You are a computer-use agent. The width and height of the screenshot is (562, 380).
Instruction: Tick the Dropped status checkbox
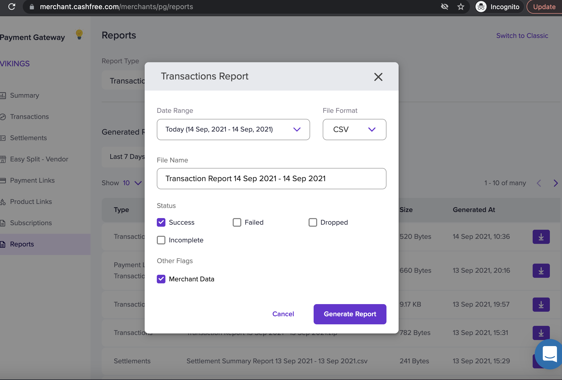click(x=313, y=222)
